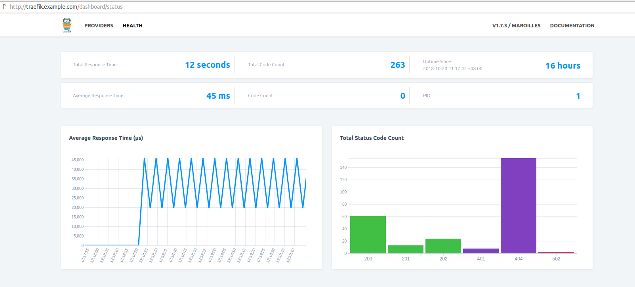Click the 404 x-axis label
635x287 pixels.
point(519,259)
